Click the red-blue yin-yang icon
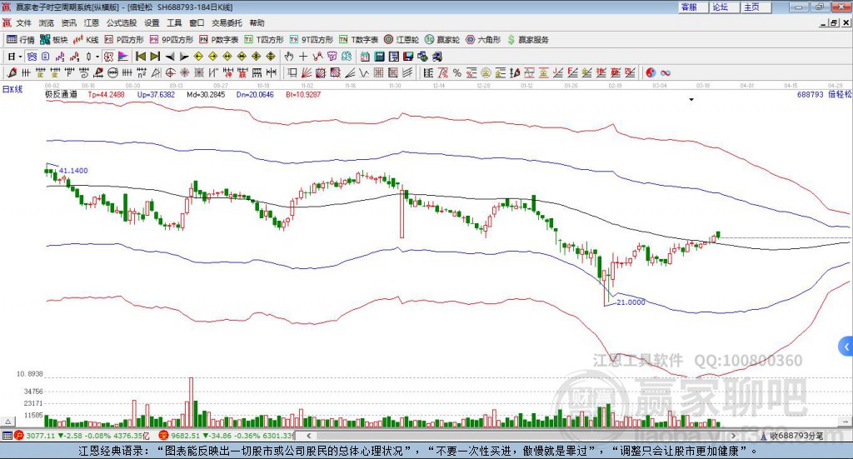 point(651,72)
